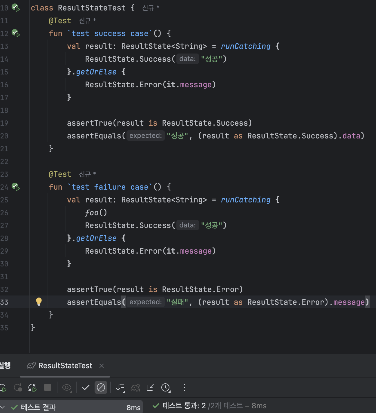
Task: Click the Gradle elephant export icon in toolbar
Action: (x=135, y=387)
